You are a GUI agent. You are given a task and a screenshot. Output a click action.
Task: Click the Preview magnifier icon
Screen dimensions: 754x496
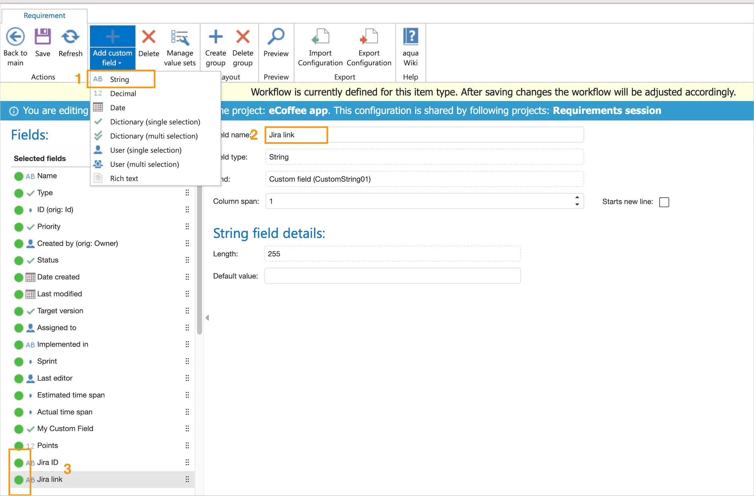coord(276,37)
